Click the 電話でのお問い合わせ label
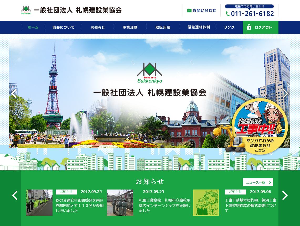Viewport: 300px width, 226px height. click(250, 6)
